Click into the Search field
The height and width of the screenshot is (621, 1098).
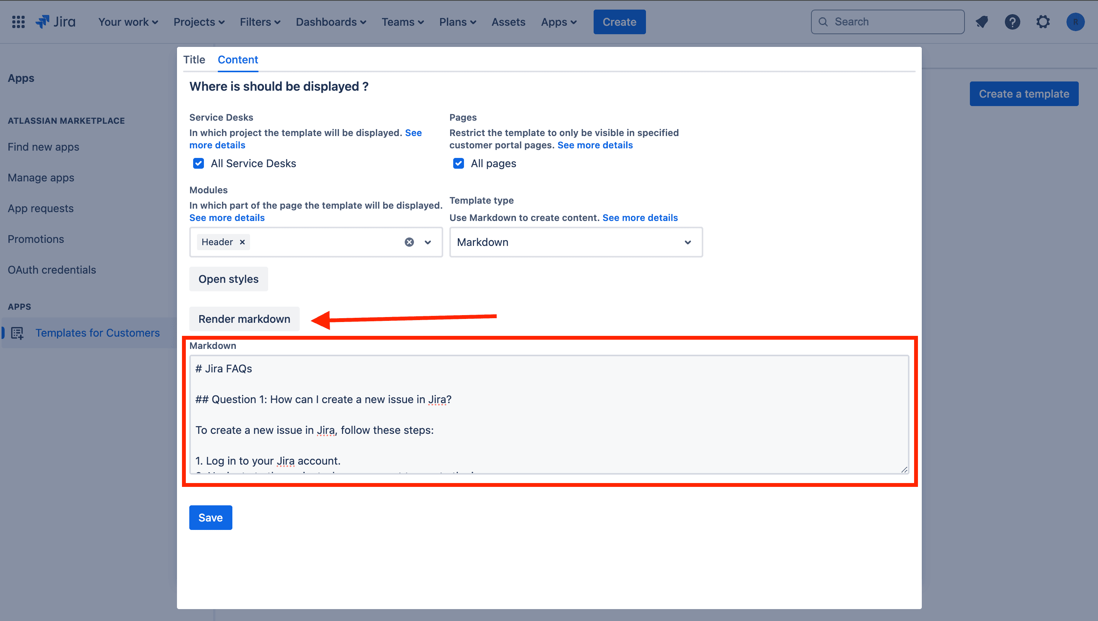pyautogui.click(x=887, y=22)
